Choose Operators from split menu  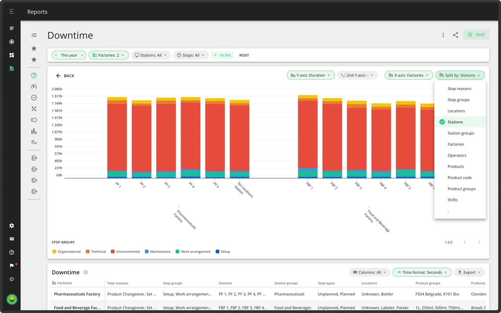(460, 156)
